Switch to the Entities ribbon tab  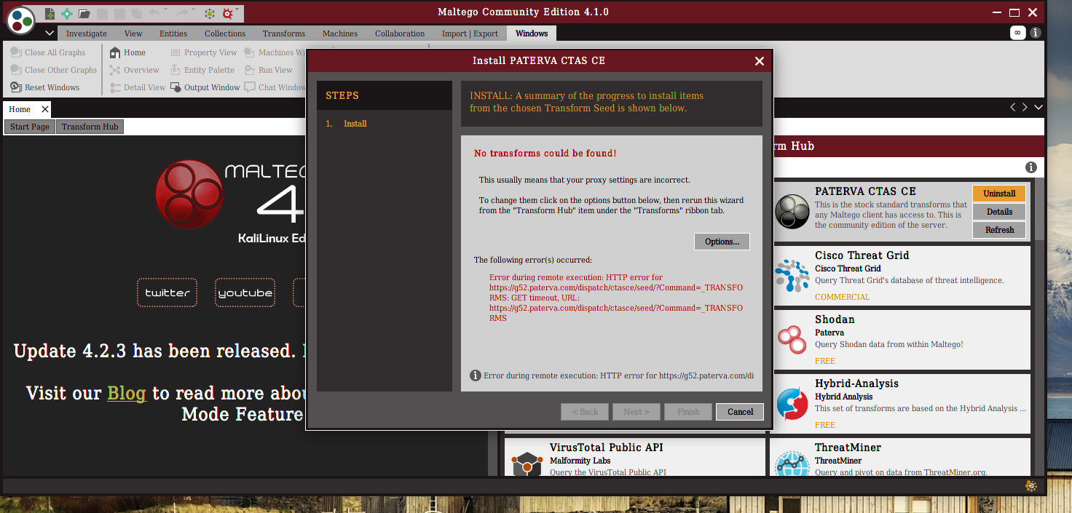click(x=173, y=33)
